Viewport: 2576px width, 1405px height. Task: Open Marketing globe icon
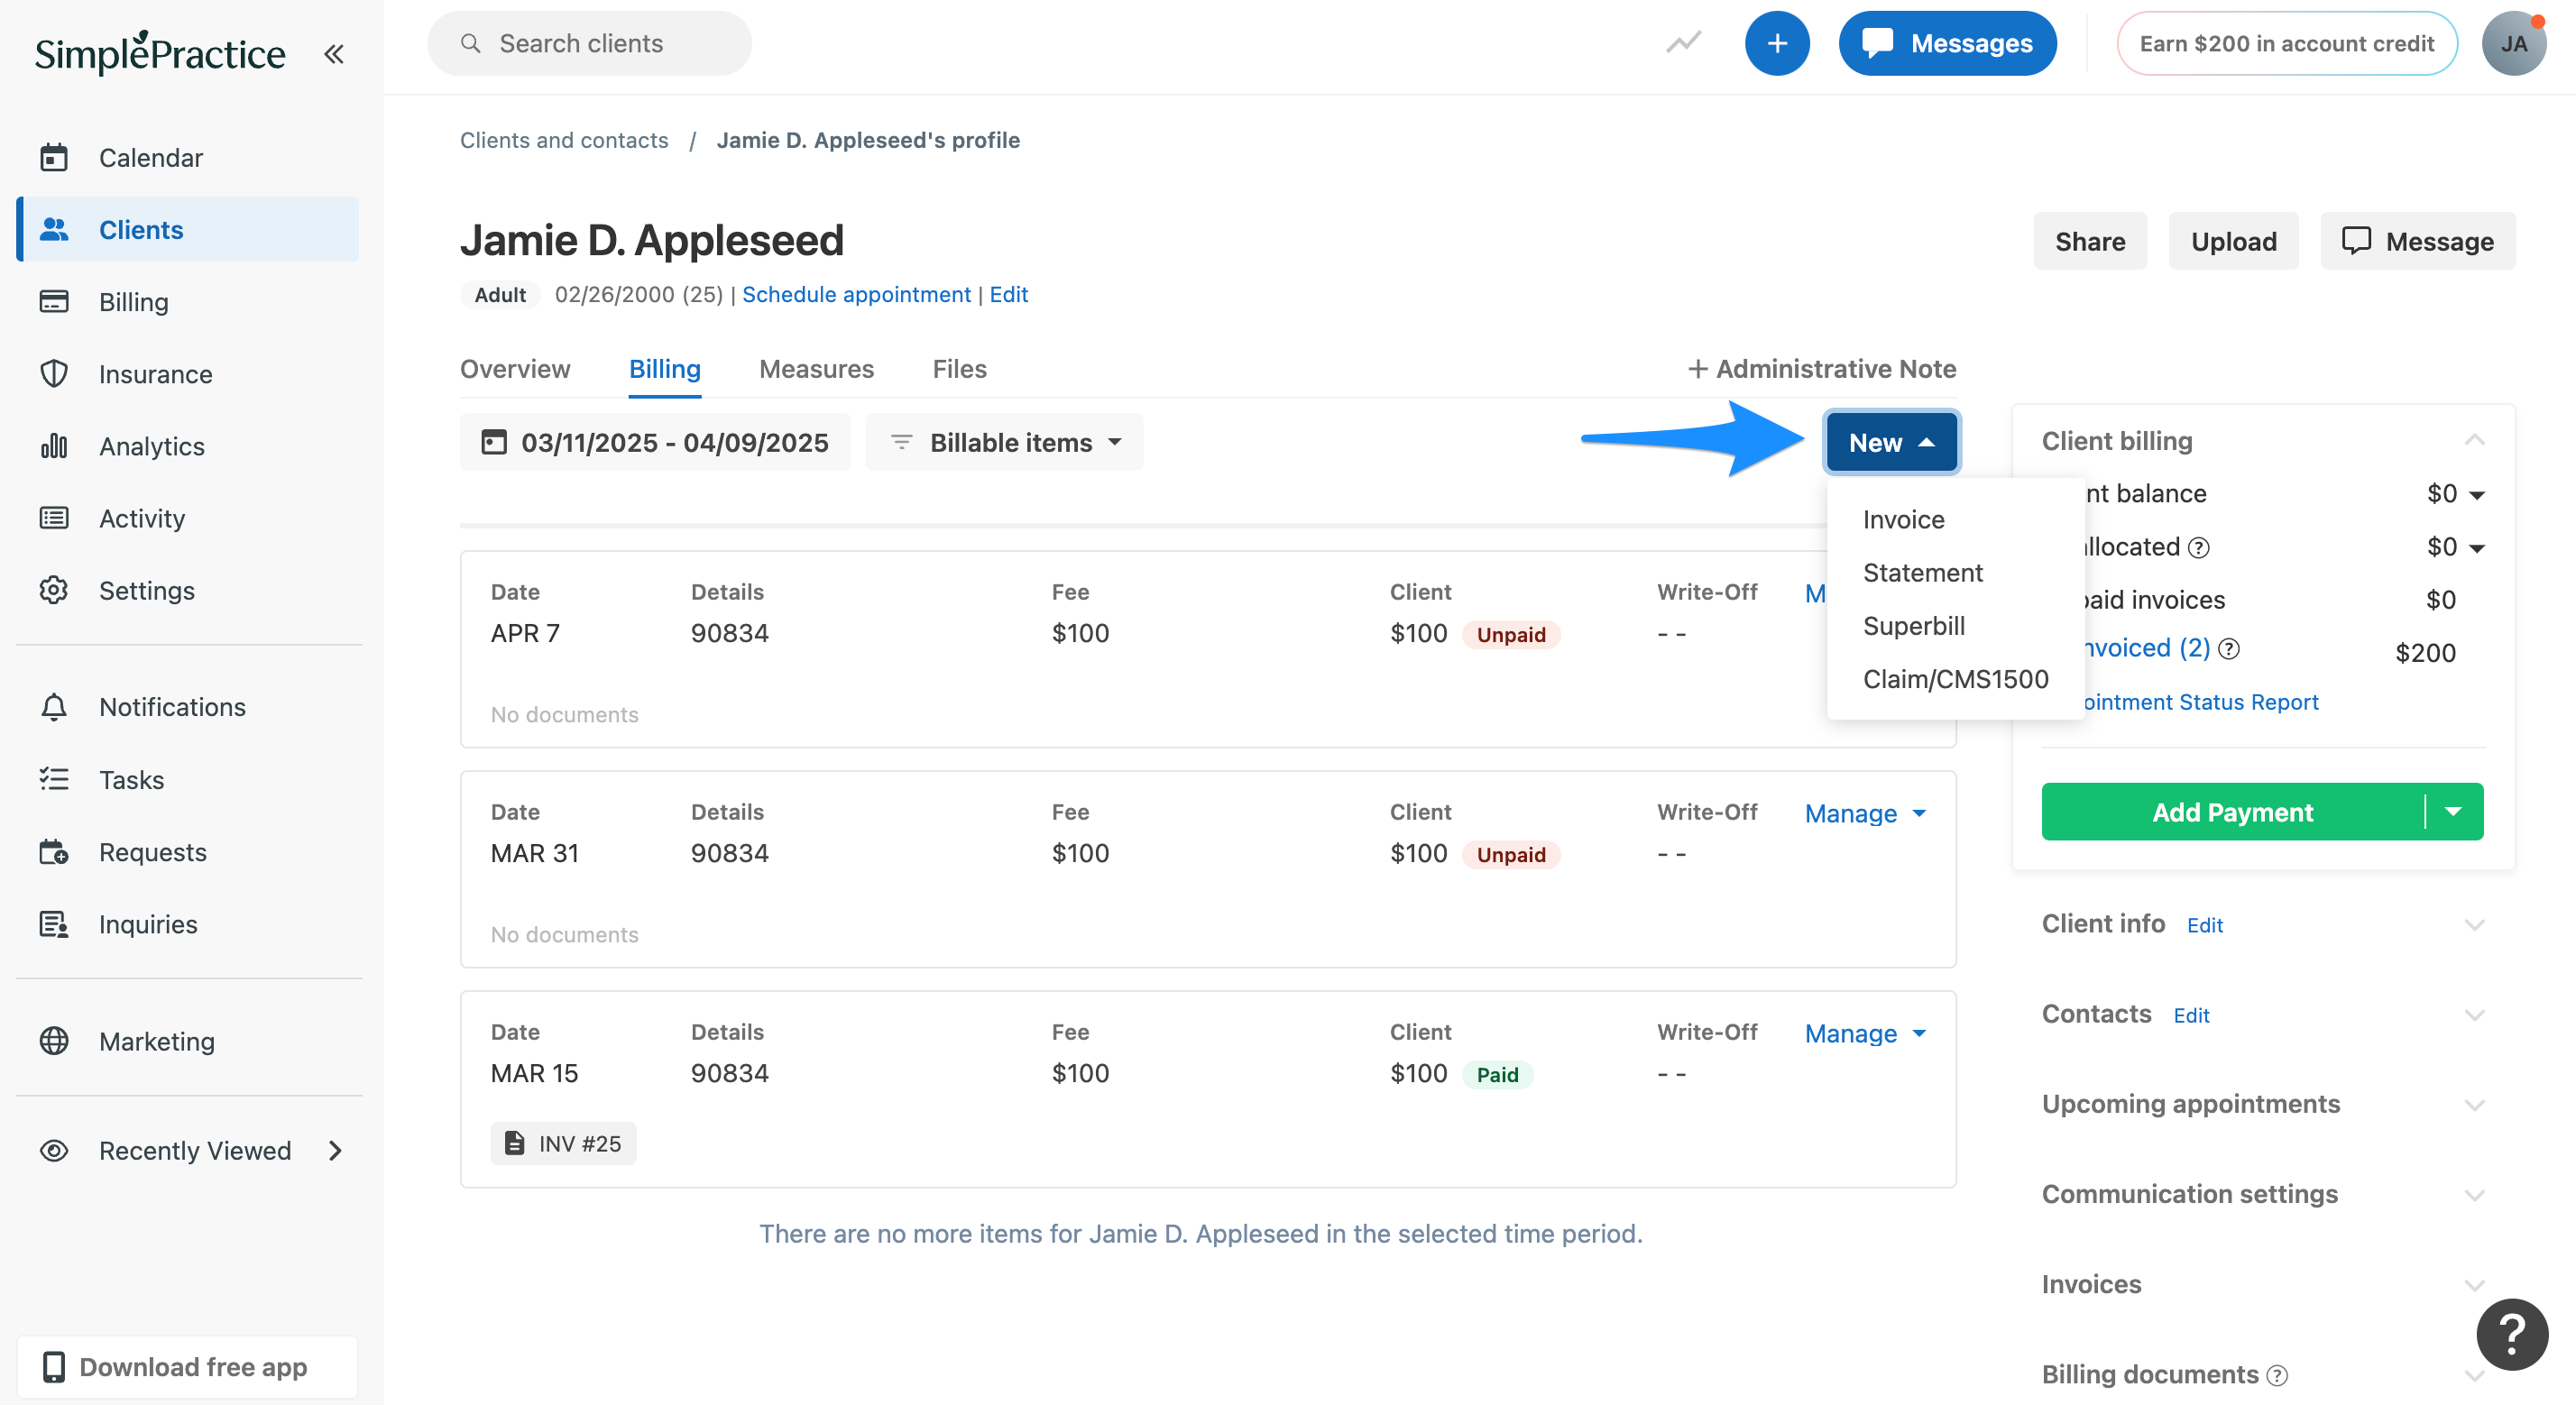click(x=54, y=1041)
